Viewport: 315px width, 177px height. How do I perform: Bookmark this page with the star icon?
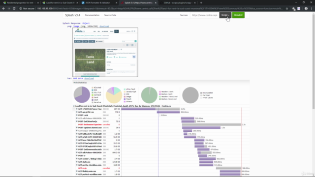tap(287, 9)
